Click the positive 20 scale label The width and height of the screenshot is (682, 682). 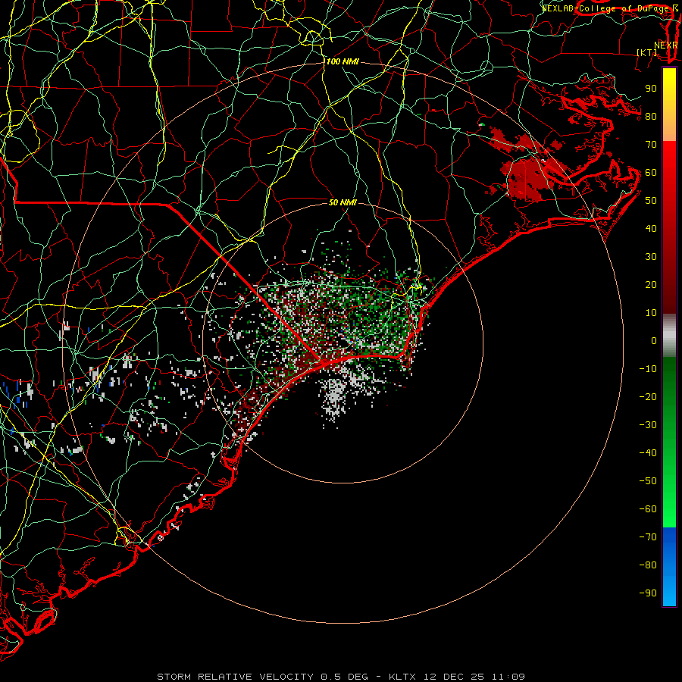[651, 284]
